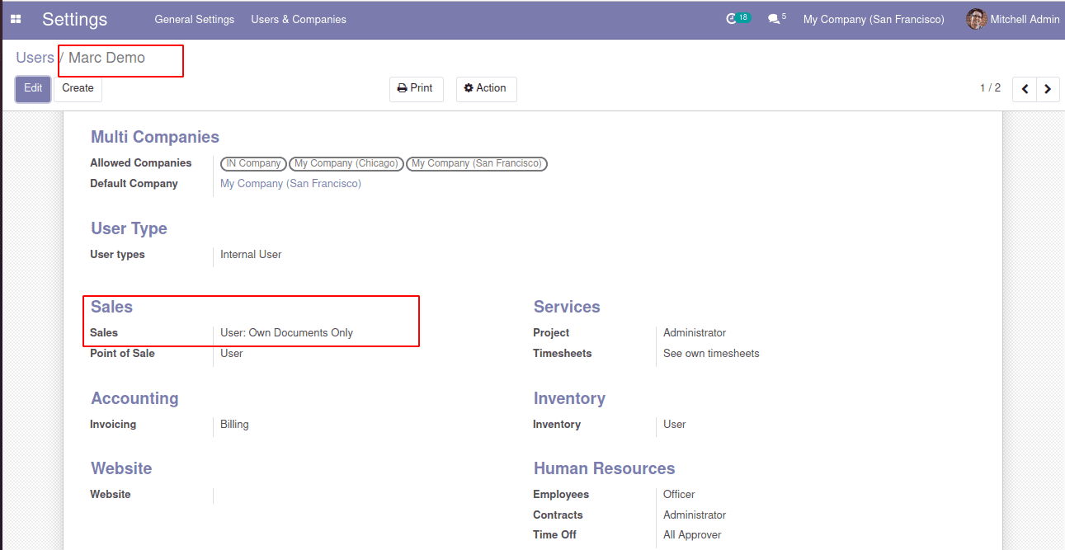Open the Users & Companies menu

299,19
